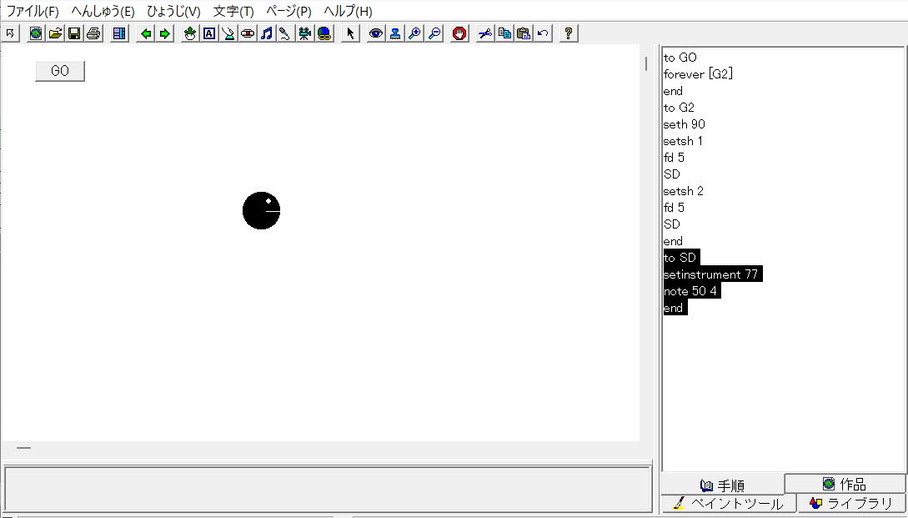The width and height of the screenshot is (908, 518).
Task: Create a text box with the A icon
Action: [209, 33]
